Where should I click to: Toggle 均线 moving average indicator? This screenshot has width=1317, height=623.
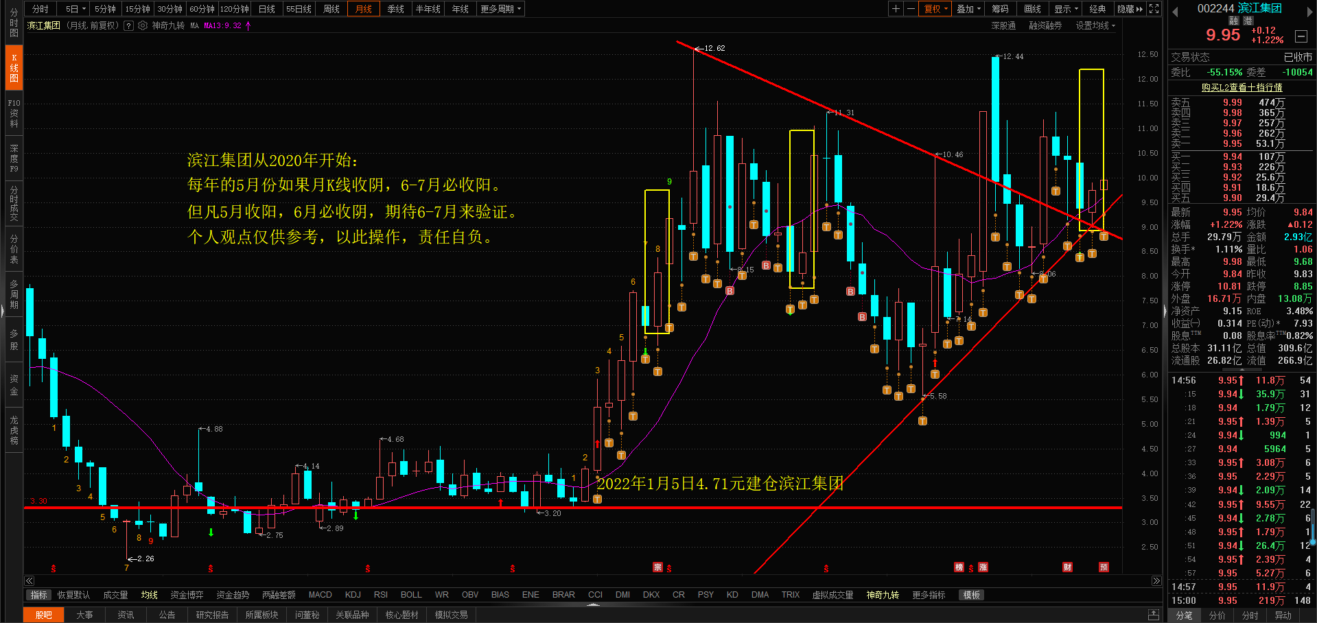(x=150, y=595)
